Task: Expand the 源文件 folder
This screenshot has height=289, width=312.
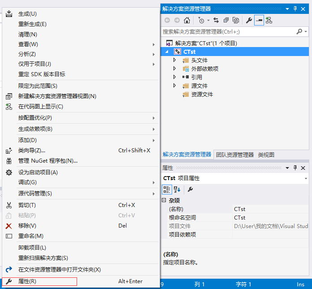Action: pos(174,86)
